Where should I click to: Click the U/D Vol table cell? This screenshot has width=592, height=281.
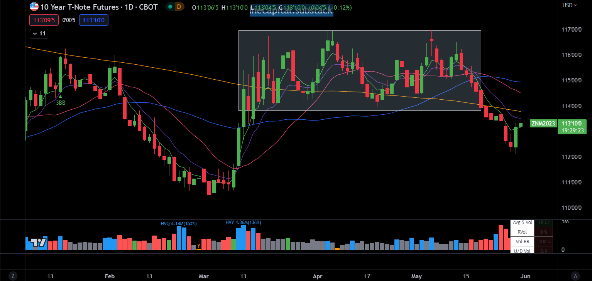point(522,251)
